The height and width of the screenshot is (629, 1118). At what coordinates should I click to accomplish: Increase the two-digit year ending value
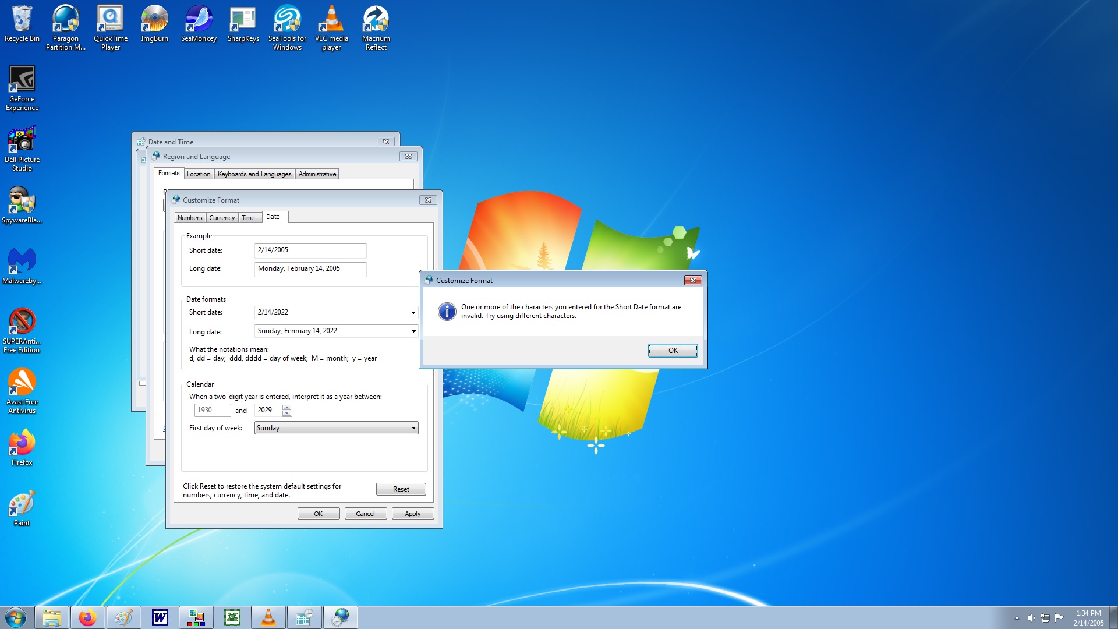pos(286,407)
